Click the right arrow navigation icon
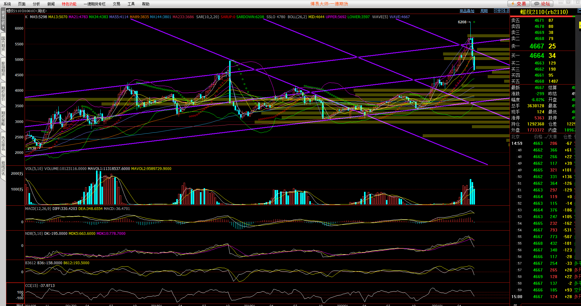Screen dimensions: 581x306 pos(502,11)
